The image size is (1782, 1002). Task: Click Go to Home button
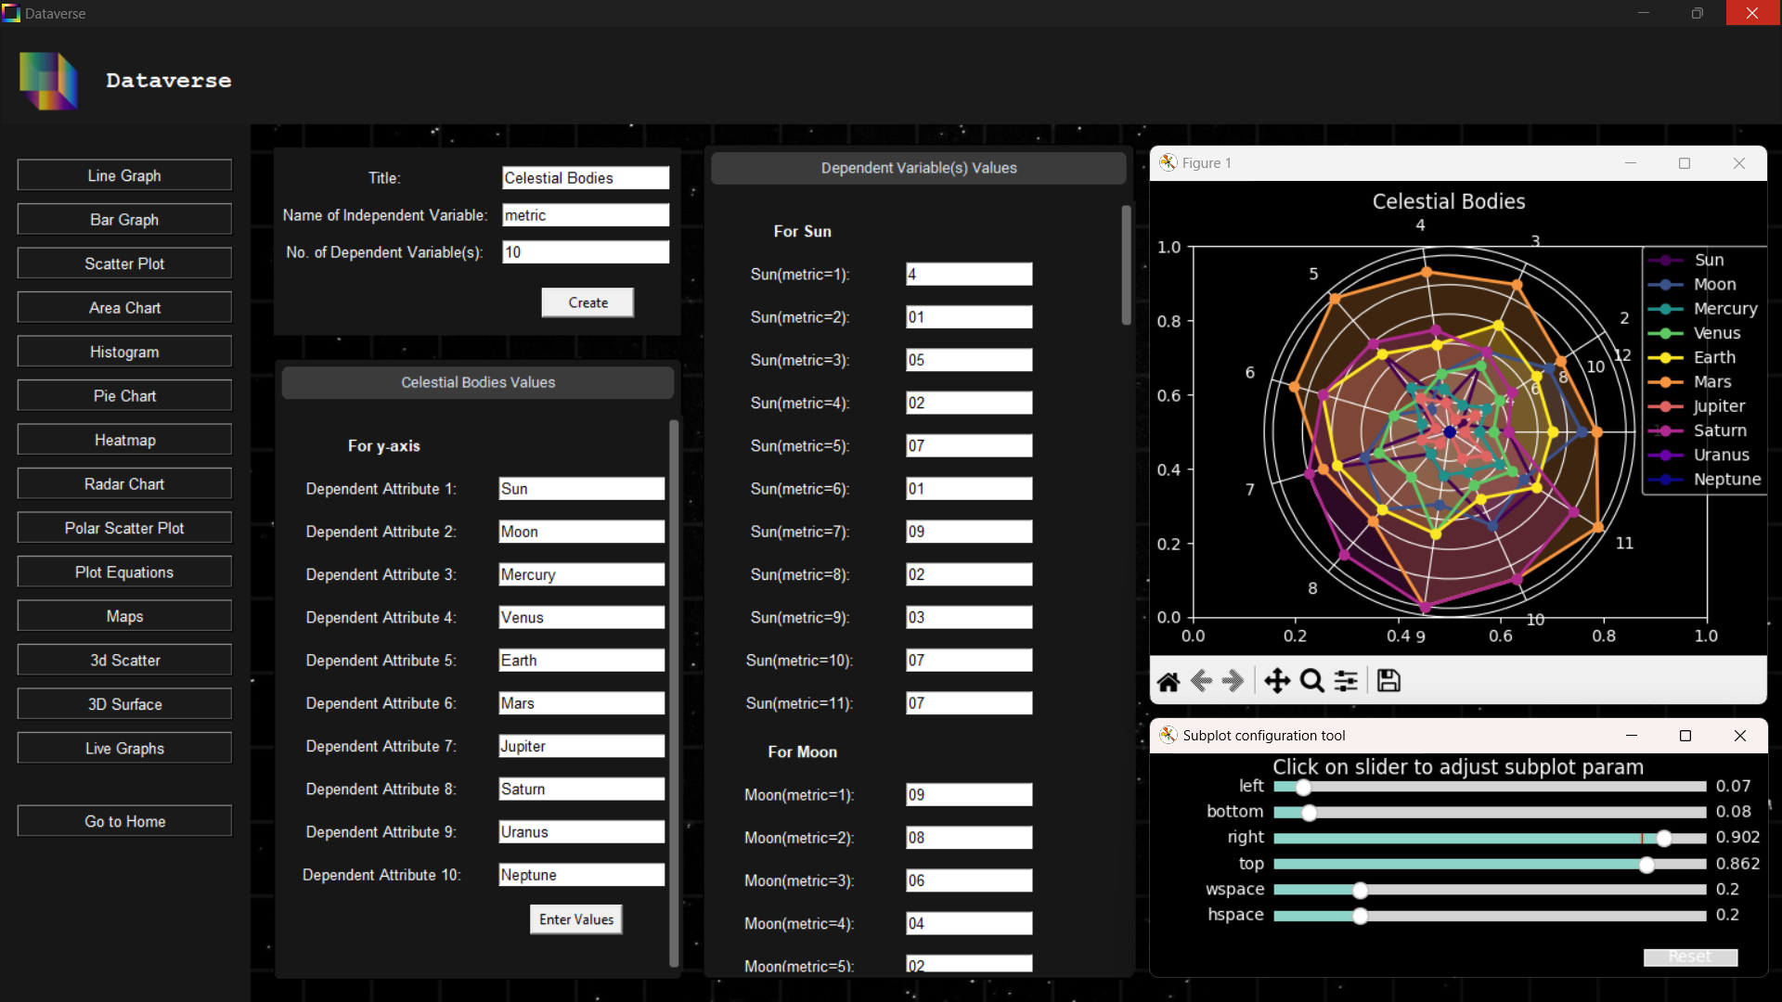[x=124, y=822]
